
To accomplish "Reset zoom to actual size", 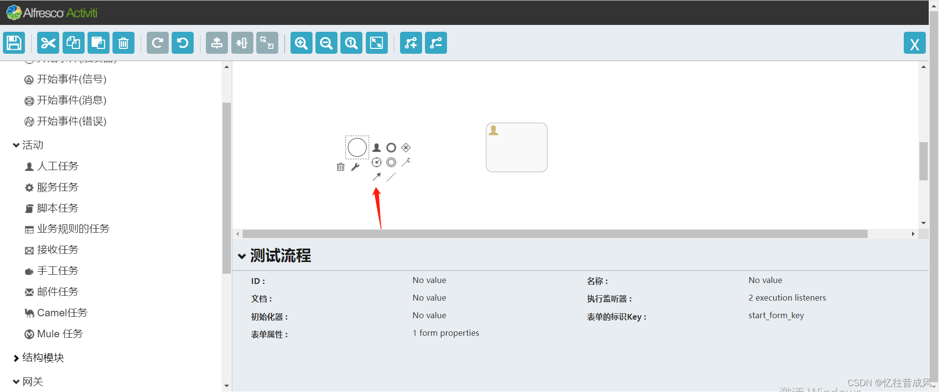I will 352,43.
